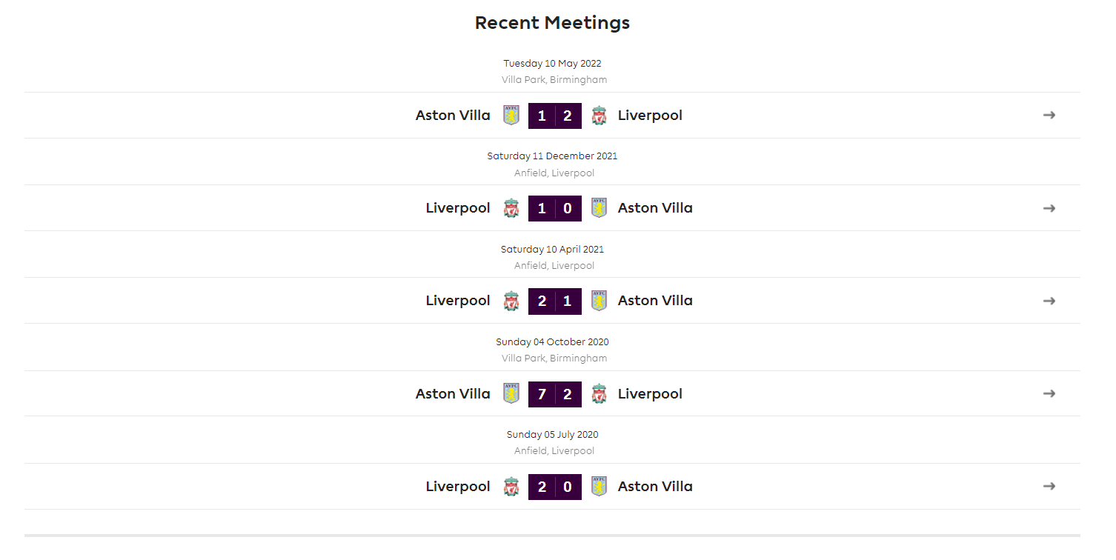Click Liverpool in the 10 April 2021 row
Image resolution: width=1116 pixels, height=560 pixels.
(458, 301)
